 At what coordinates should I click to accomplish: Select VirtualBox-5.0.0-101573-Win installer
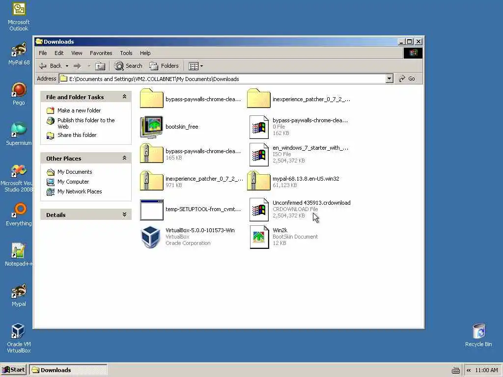(188, 237)
